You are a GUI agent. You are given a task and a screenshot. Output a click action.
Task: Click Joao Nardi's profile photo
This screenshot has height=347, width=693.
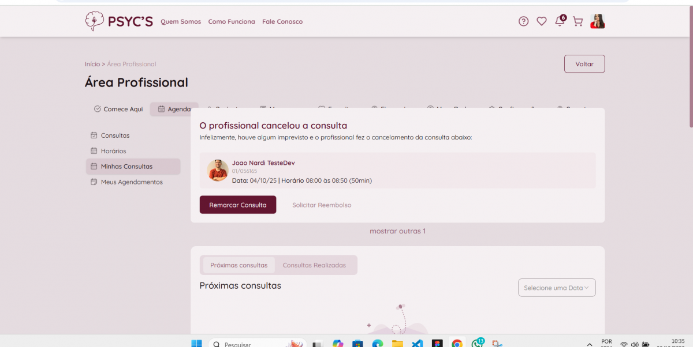click(218, 170)
